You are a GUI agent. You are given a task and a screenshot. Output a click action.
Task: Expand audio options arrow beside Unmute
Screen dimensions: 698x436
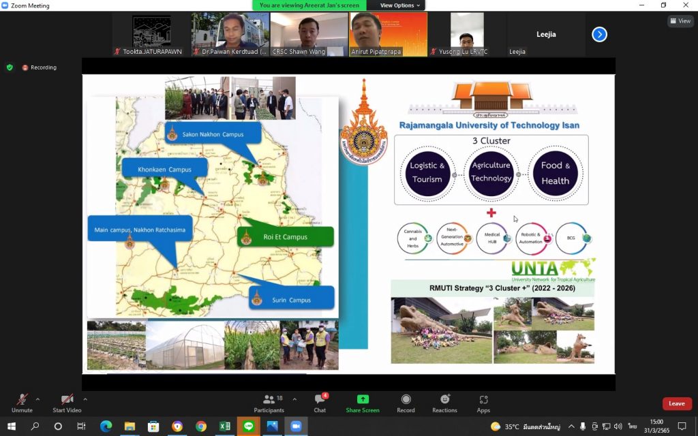coord(37,399)
